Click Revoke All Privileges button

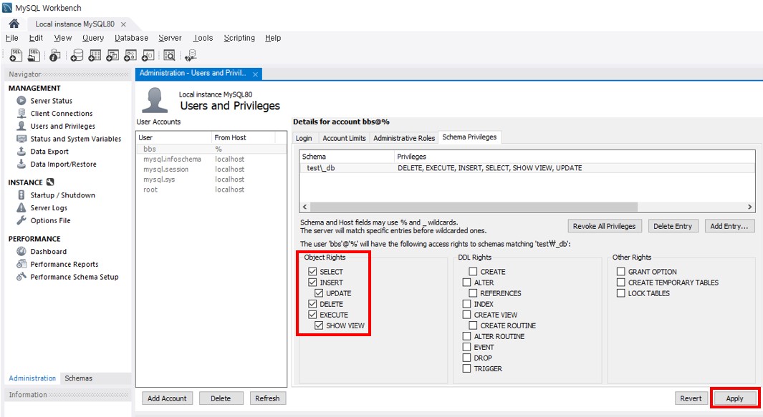[x=605, y=226]
